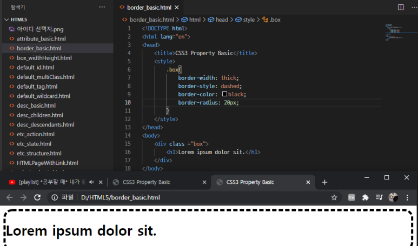Image resolution: width=418 pixels, height=246 pixels.
Task: Open explorer more actions ellipsis menu
Action: 102,7
